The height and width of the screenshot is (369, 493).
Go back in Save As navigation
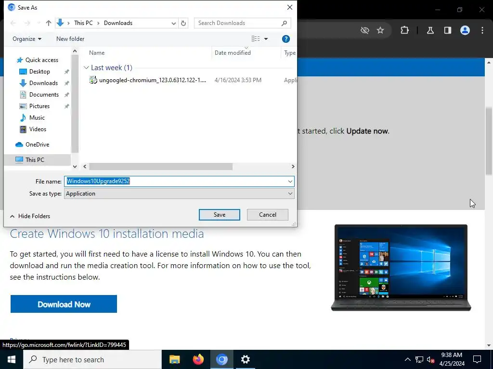pyautogui.click(x=13, y=23)
